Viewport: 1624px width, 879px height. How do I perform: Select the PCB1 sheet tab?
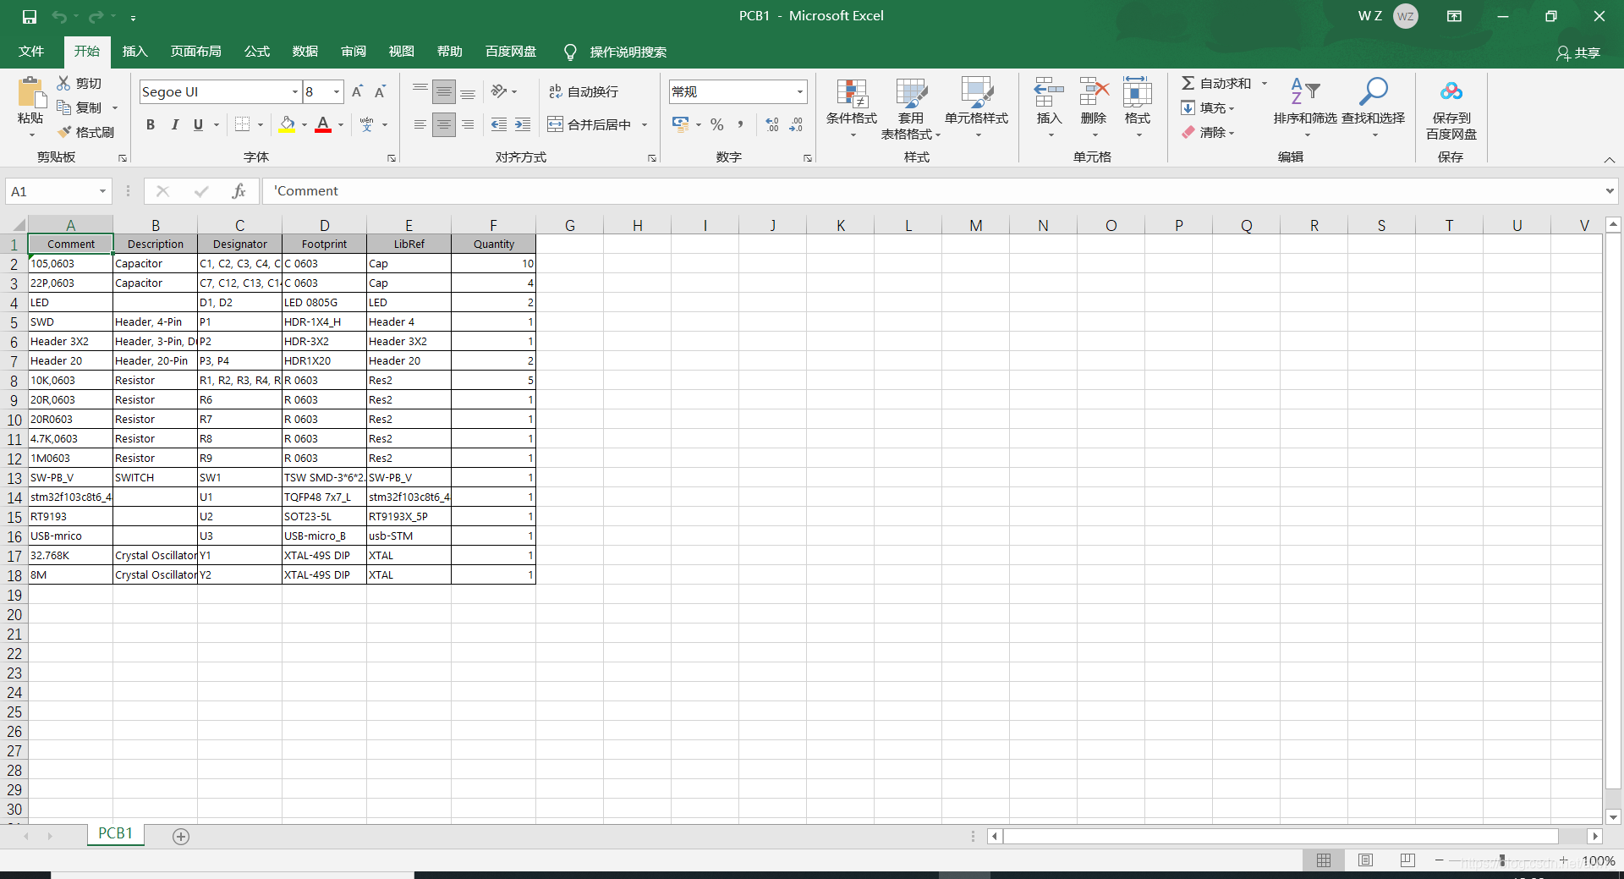[x=116, y=833]
